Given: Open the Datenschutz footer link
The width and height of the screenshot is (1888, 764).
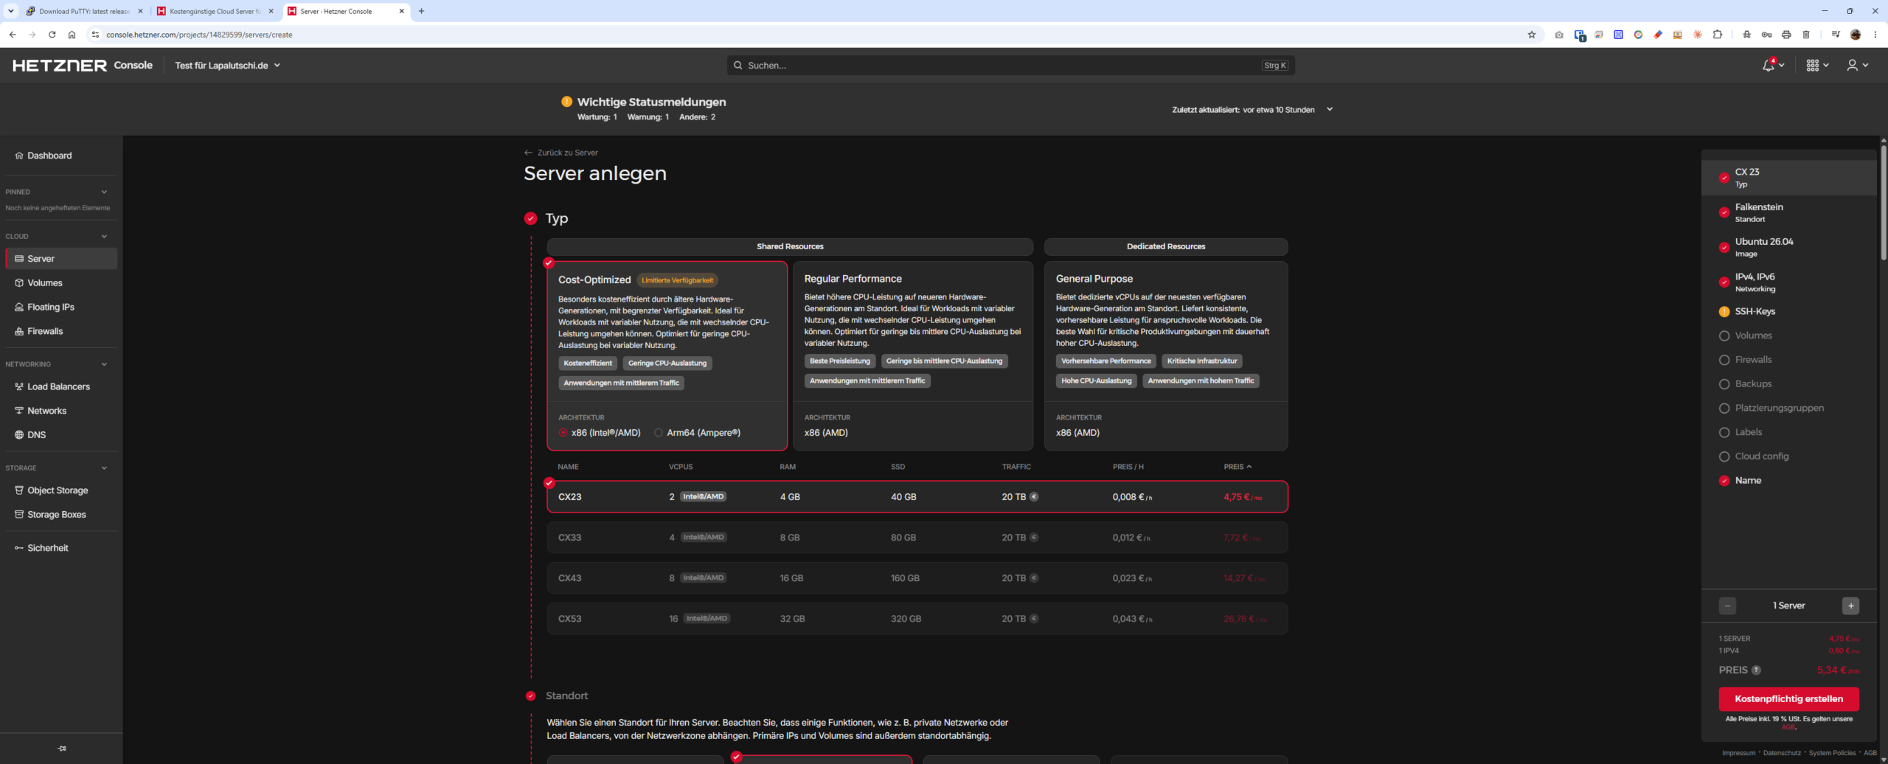Looking at the screenshot, I should [1782, 753].
